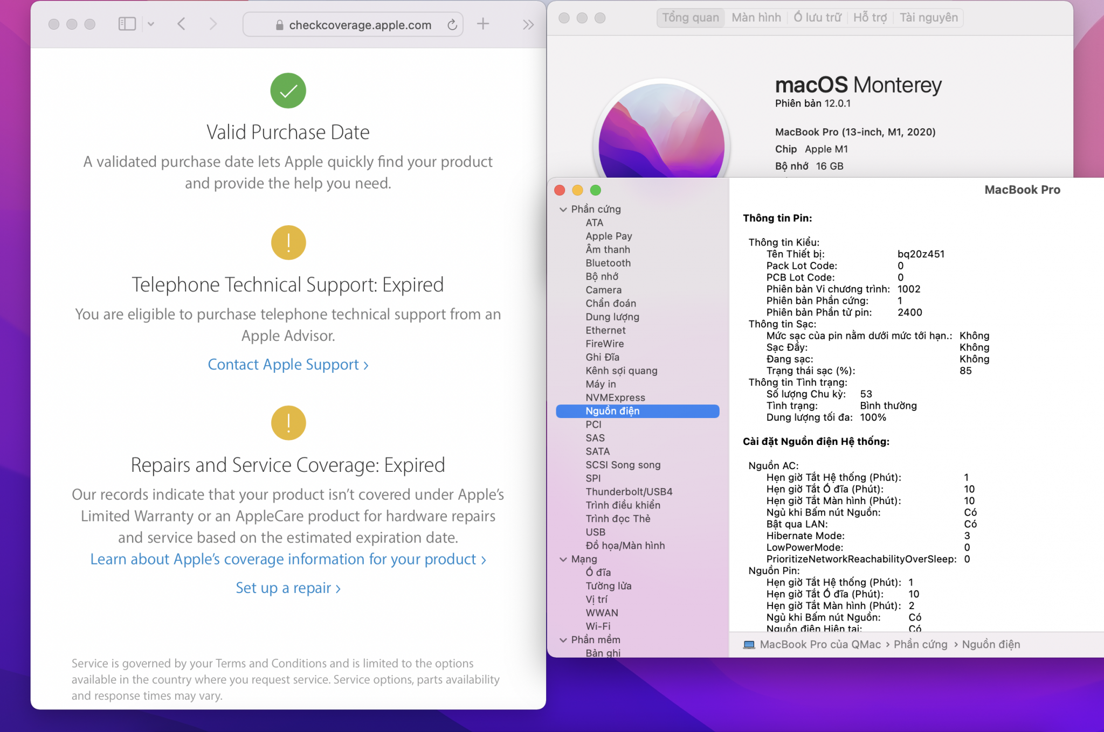Open sidebar options dropdown arrow in Safari
Viewport: 1104px width, 732px height.
(x=151, y=24)
